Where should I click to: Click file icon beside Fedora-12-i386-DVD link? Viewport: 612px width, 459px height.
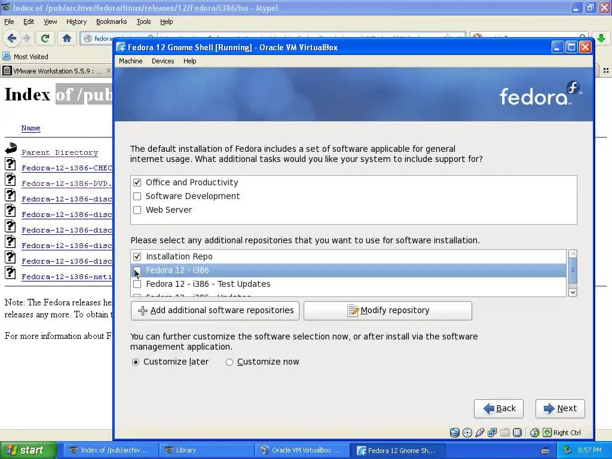[11, 179]
